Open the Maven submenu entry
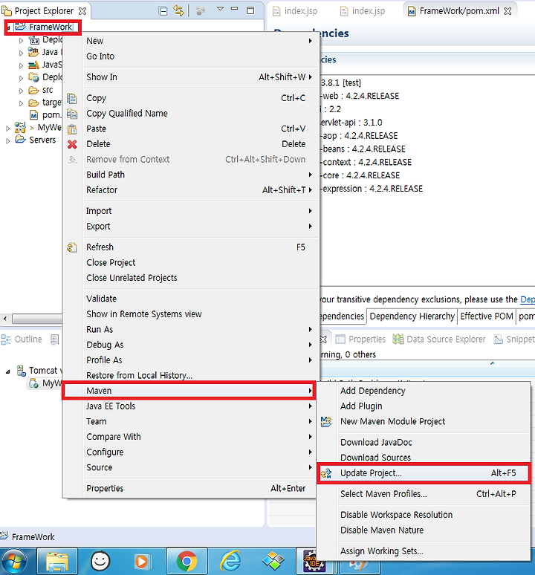The image size is (535, 575). pos(189,391)
